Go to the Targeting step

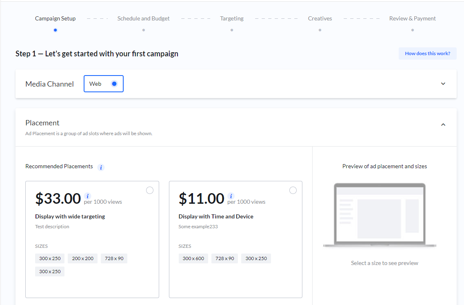(x=231, y=18)
